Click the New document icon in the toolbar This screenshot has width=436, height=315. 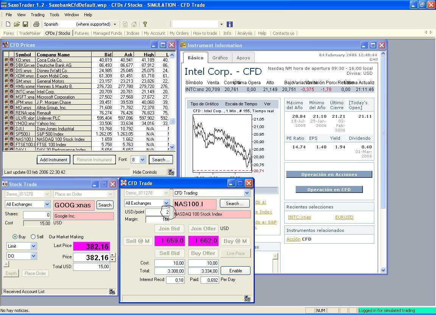point(8,24)
